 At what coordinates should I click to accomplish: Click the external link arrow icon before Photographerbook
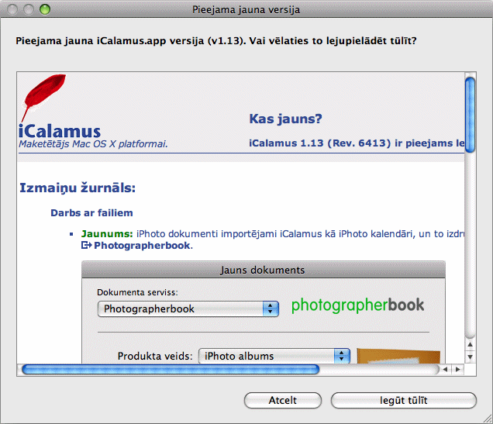click(x=87, y=245)
